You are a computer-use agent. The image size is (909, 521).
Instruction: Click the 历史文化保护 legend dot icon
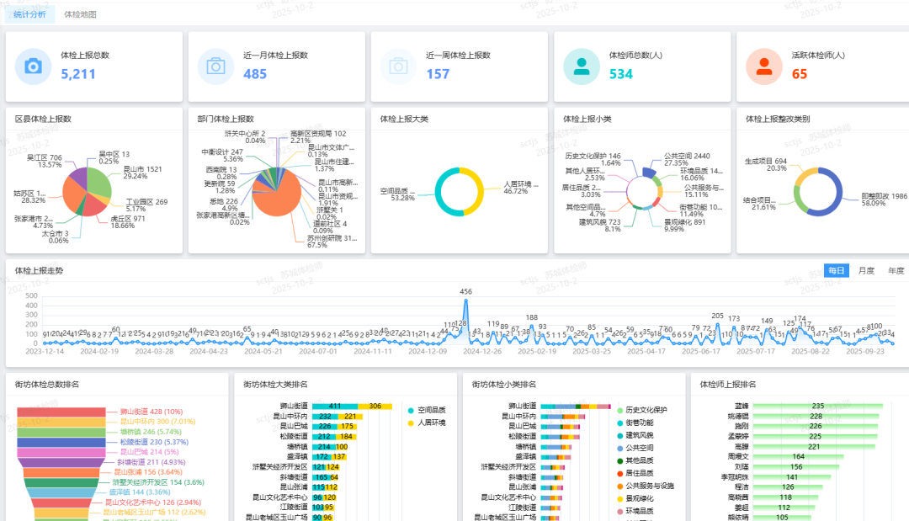click(x=619, y=410)
